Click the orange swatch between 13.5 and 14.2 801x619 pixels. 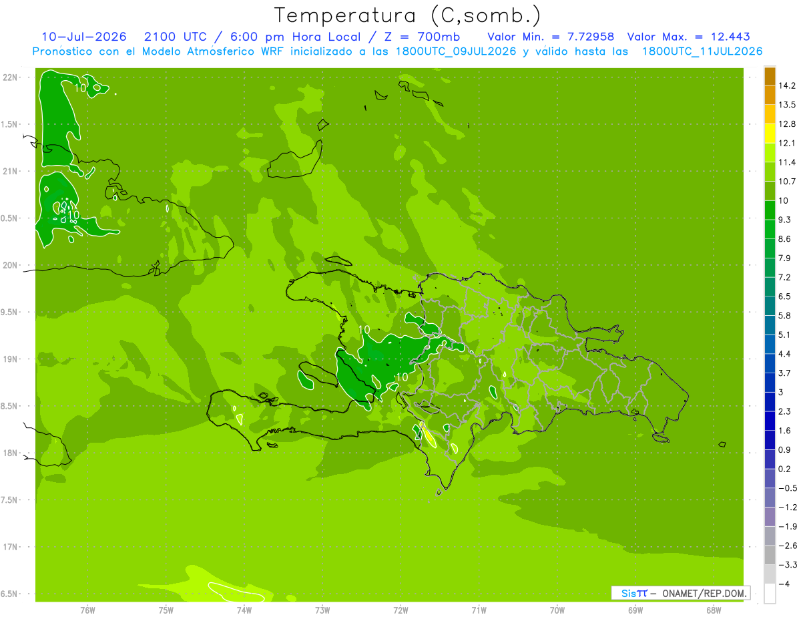point(770,95)
